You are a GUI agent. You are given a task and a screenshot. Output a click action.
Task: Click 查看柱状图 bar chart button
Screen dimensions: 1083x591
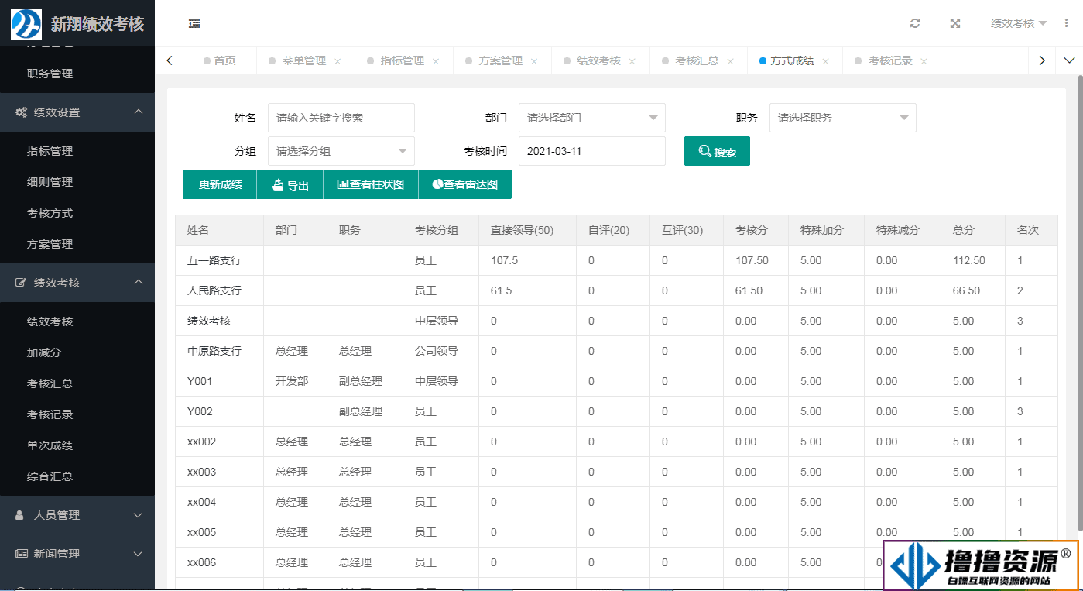[371, 184]
